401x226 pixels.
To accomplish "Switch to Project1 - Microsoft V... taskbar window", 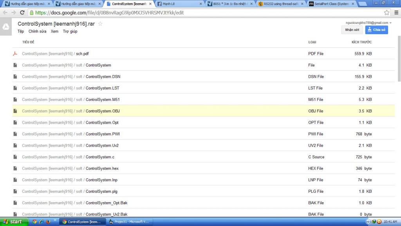I will point(130,222).
